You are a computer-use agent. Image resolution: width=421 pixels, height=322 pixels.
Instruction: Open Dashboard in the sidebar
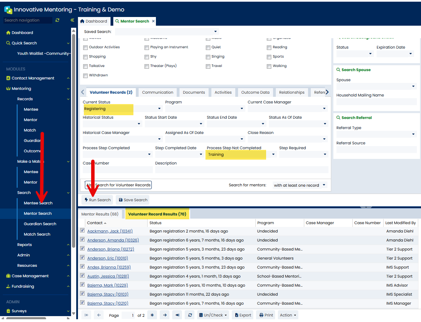22,33
